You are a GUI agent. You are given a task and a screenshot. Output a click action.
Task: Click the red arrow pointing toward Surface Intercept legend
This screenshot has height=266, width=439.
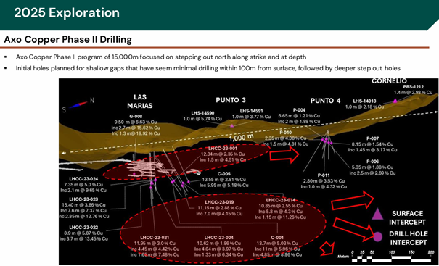(x=353, y=201)
